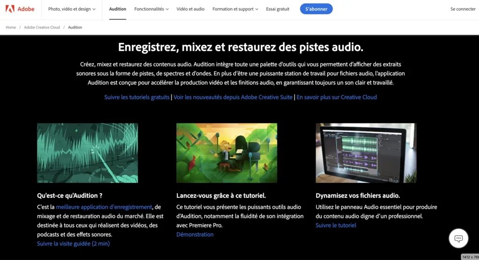Go to Essai gratuit page
This screenshot has height=260, width=479.
[x=277, y=9]
